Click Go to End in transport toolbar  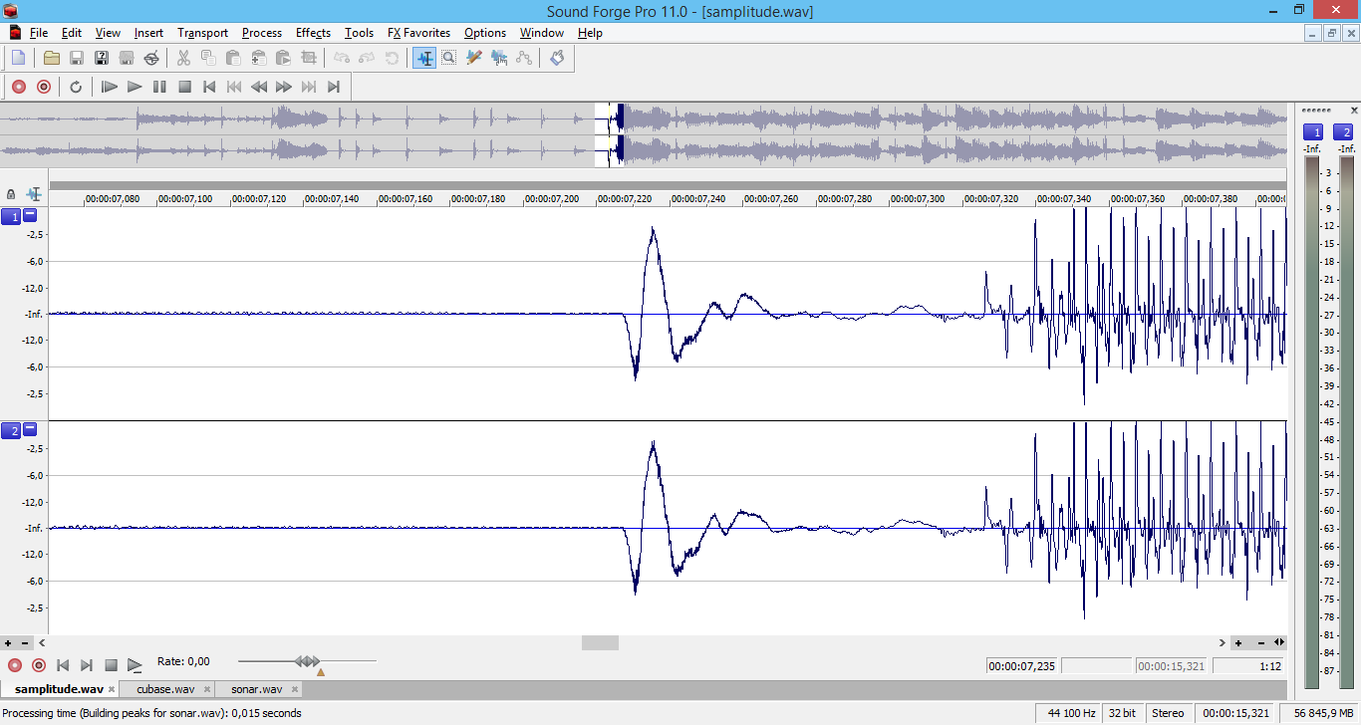coord(334,87)
